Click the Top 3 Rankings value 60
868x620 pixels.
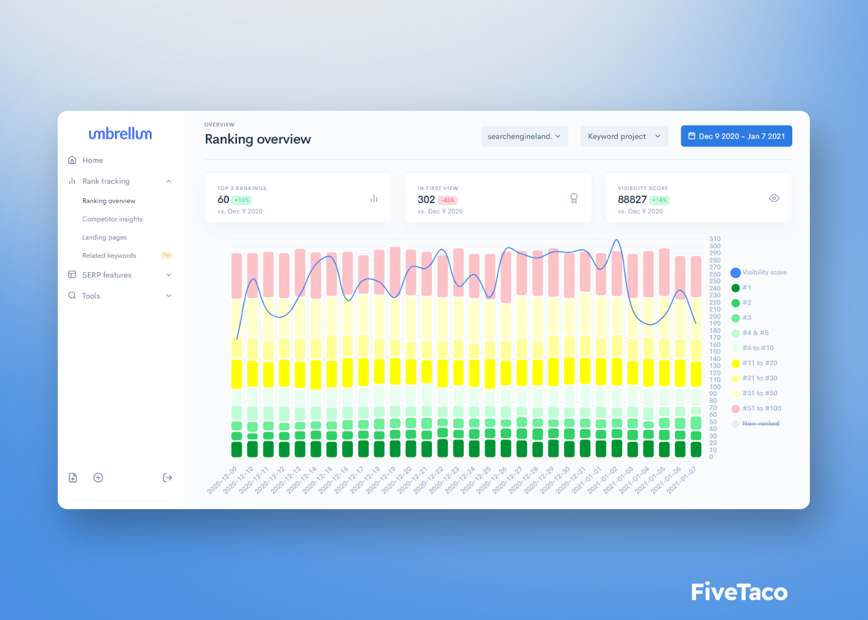tap(224, 200)
